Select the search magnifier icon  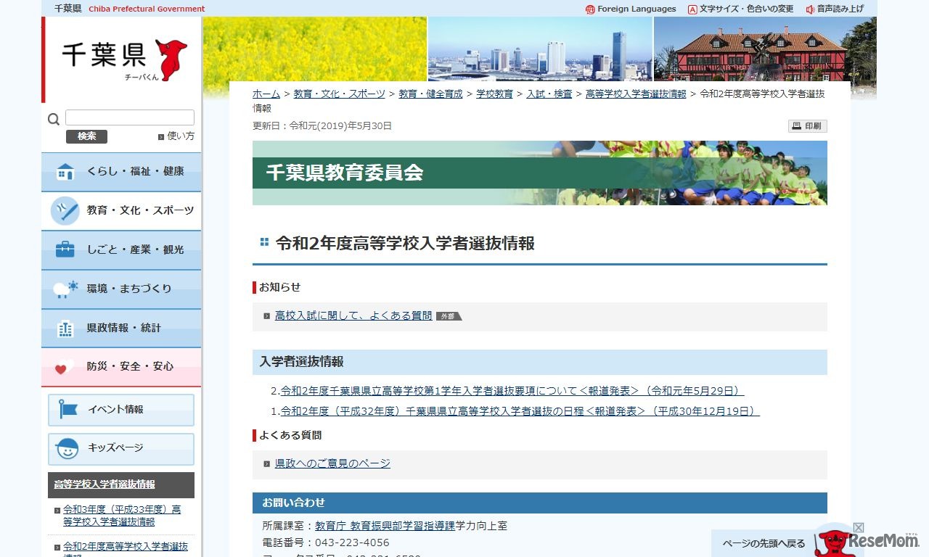pyautogui.click(x=54, y=117)
